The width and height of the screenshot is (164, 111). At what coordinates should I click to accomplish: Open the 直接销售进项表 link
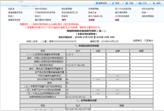pyautogui.click(x=15, y=13)
